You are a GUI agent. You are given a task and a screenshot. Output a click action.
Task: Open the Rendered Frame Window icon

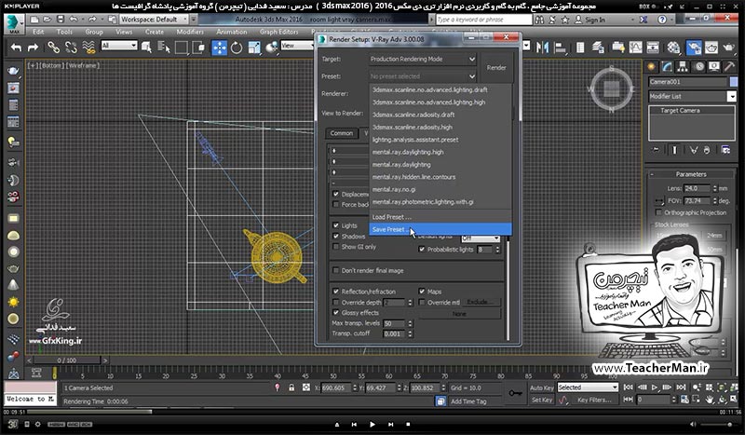pyautogui.click(x=711, y=48)
